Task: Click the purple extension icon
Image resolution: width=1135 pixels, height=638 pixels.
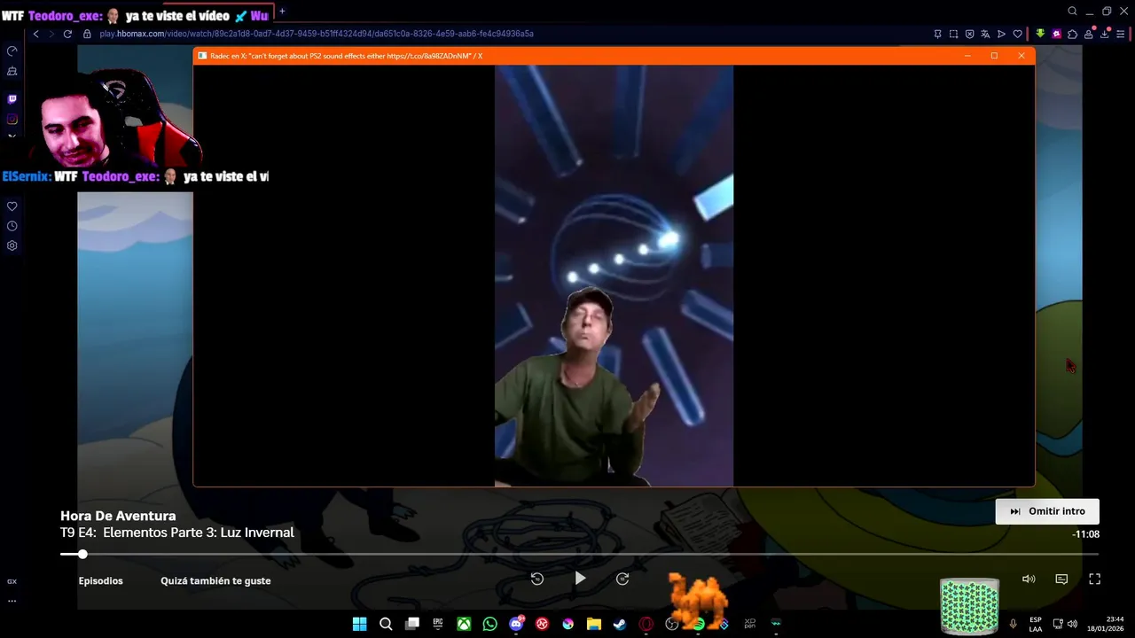Action: (1056, 34)
